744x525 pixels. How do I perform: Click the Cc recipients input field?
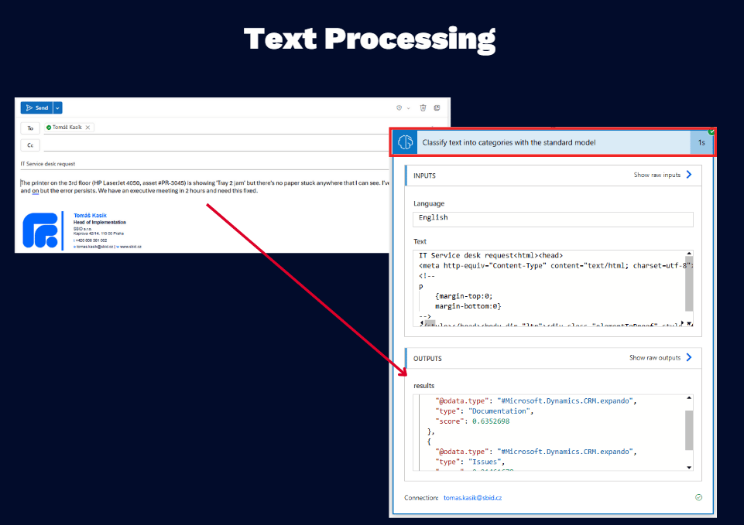point(216,145)
